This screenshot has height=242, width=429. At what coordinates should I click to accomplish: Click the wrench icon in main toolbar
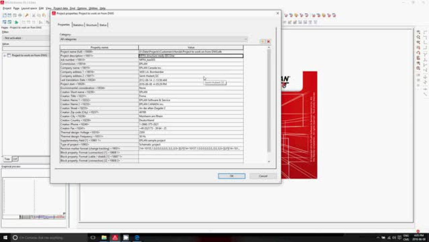26,15
